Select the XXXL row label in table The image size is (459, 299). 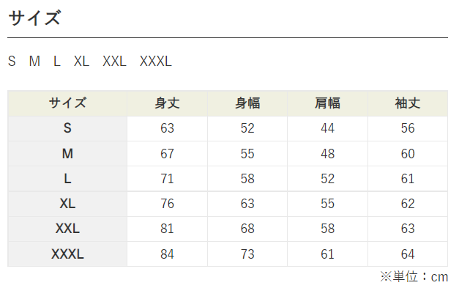67,254
